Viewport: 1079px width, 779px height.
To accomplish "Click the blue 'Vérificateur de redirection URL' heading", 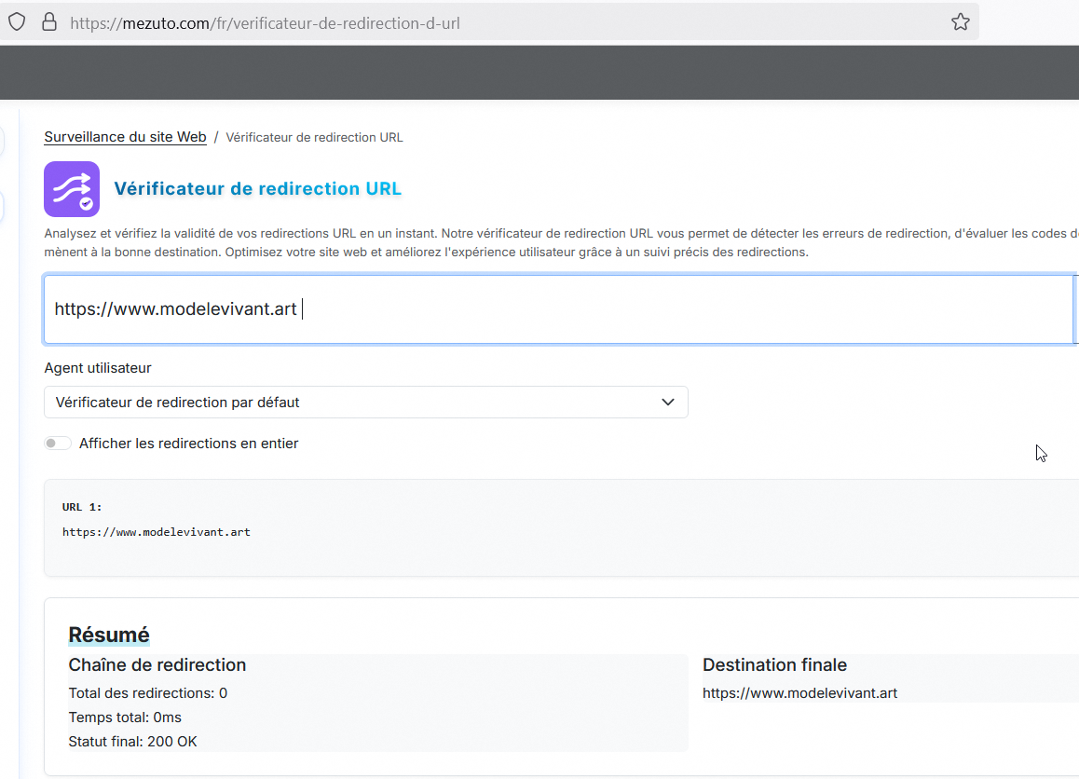I will click(x=257, y=189).
